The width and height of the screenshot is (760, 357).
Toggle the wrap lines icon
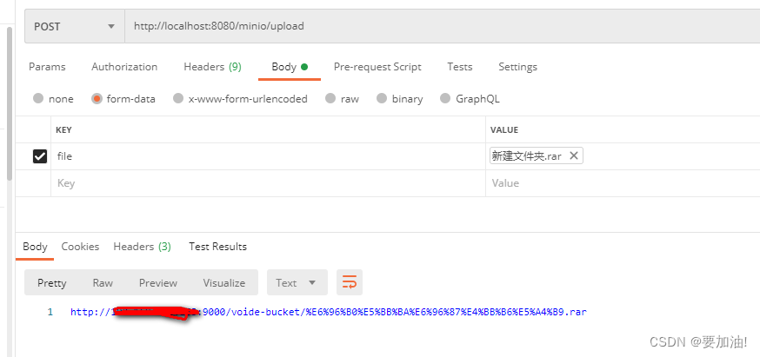coord(350,282)
